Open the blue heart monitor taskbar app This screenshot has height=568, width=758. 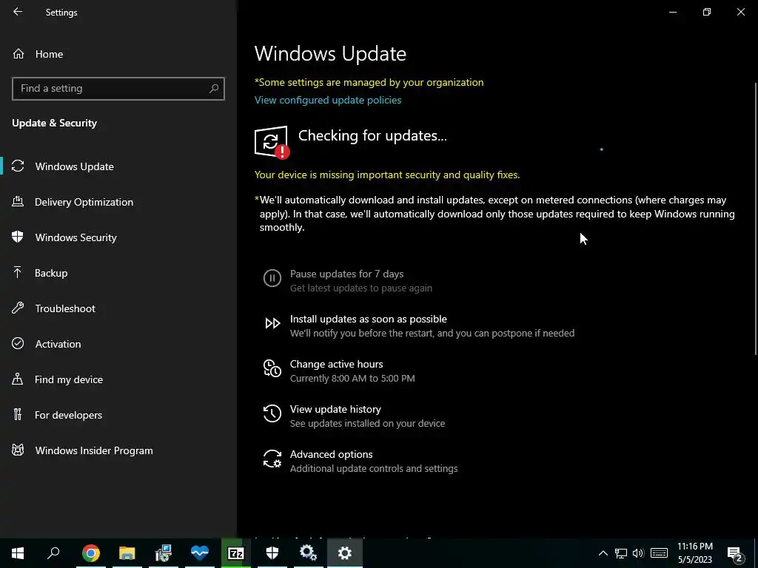200,552
